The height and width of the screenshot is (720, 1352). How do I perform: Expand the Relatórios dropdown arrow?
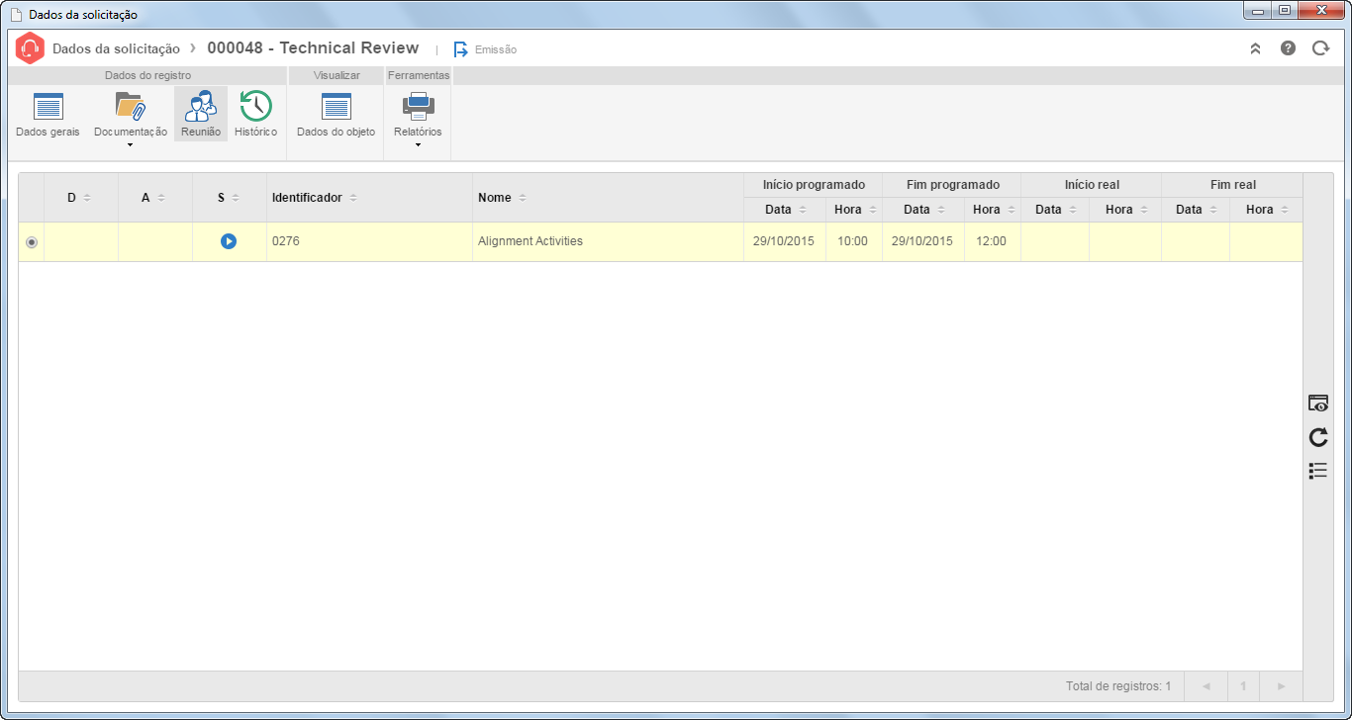(418, 145)
